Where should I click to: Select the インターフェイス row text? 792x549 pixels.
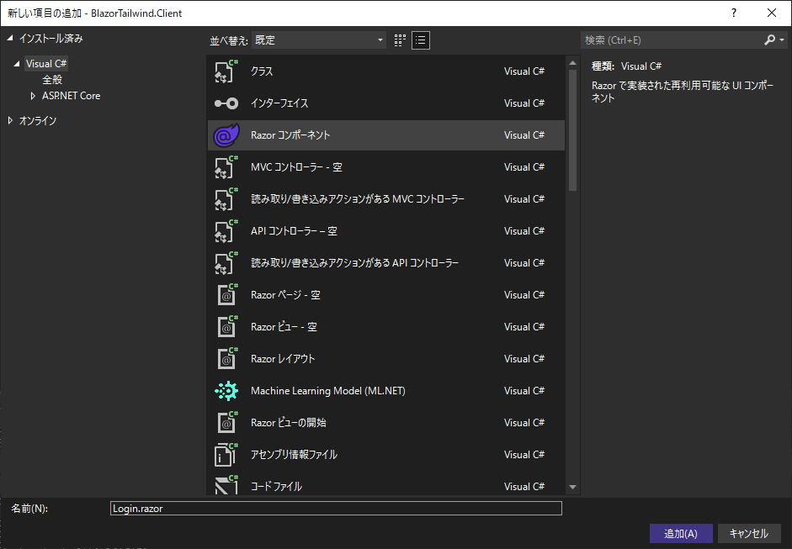pos(279,103)
